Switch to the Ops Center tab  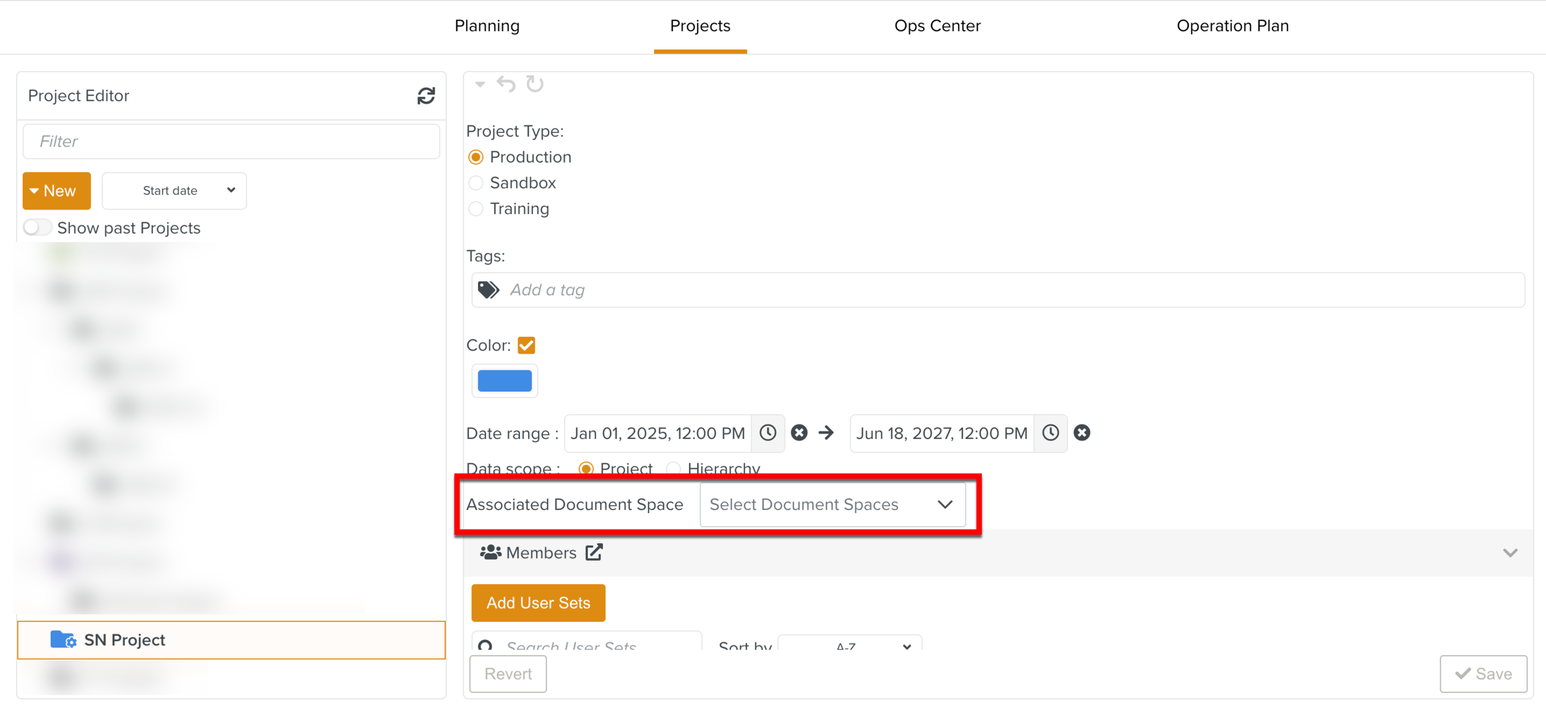(x=937, y=26)
